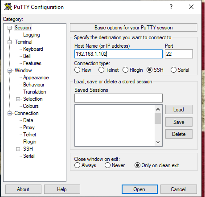205x197 pixels.
Task: Collapse the Connection category node
Action: [x=9, y=113]
